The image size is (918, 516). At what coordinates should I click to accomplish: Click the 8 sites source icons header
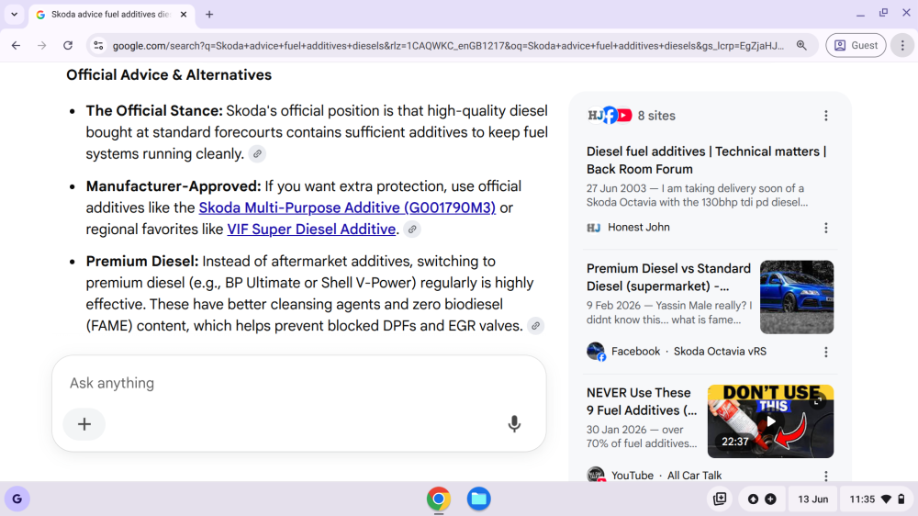pos(632,116)
